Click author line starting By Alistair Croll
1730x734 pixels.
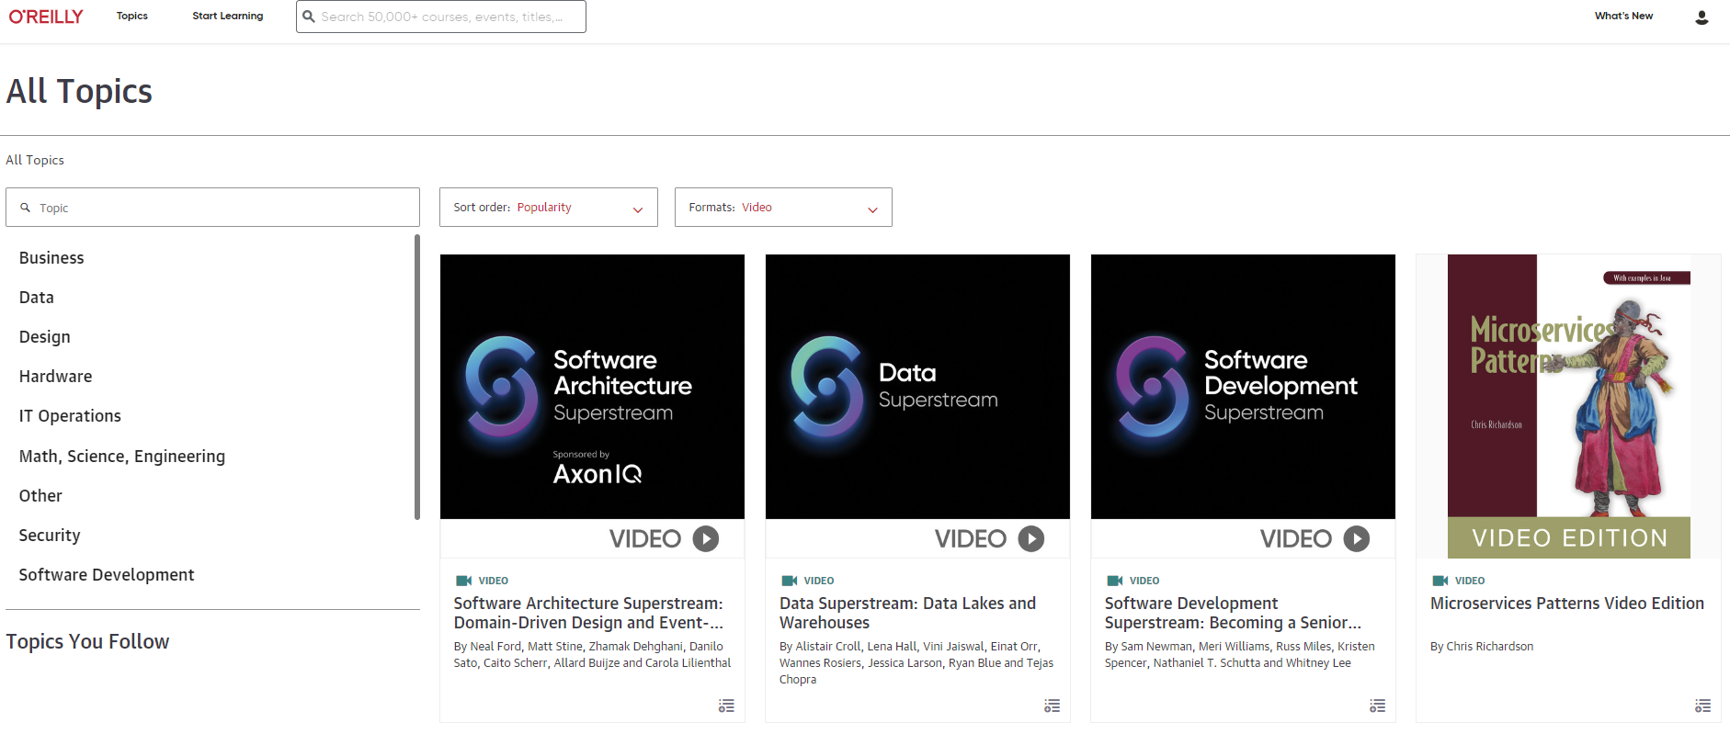click(x=916, y=663)
